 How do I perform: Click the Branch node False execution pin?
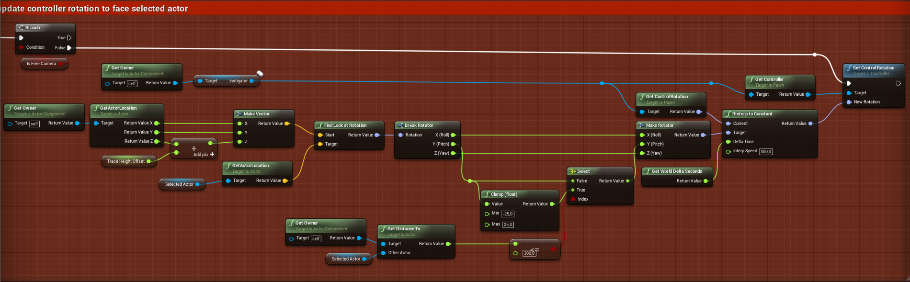(x=69, y=48)
